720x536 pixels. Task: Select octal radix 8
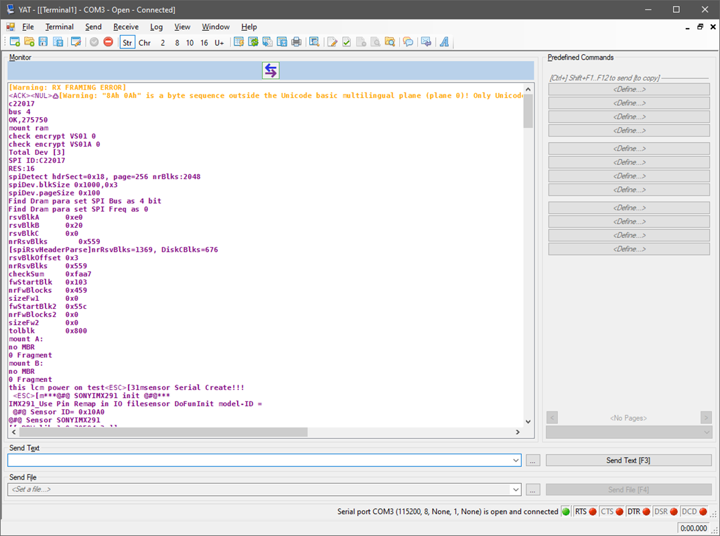tap(177, 43)
